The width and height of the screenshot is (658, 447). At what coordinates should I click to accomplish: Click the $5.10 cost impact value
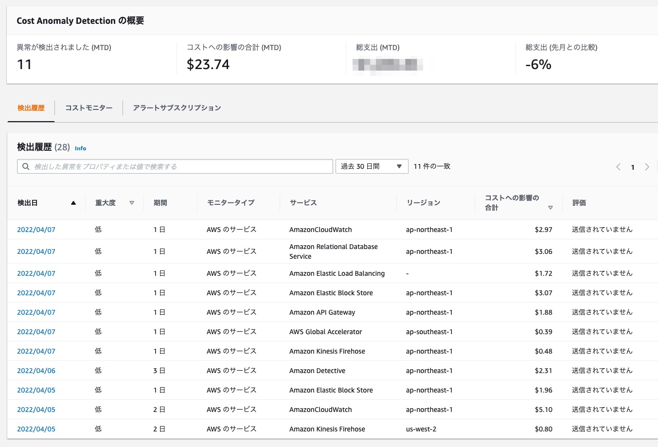coord(543,410)
